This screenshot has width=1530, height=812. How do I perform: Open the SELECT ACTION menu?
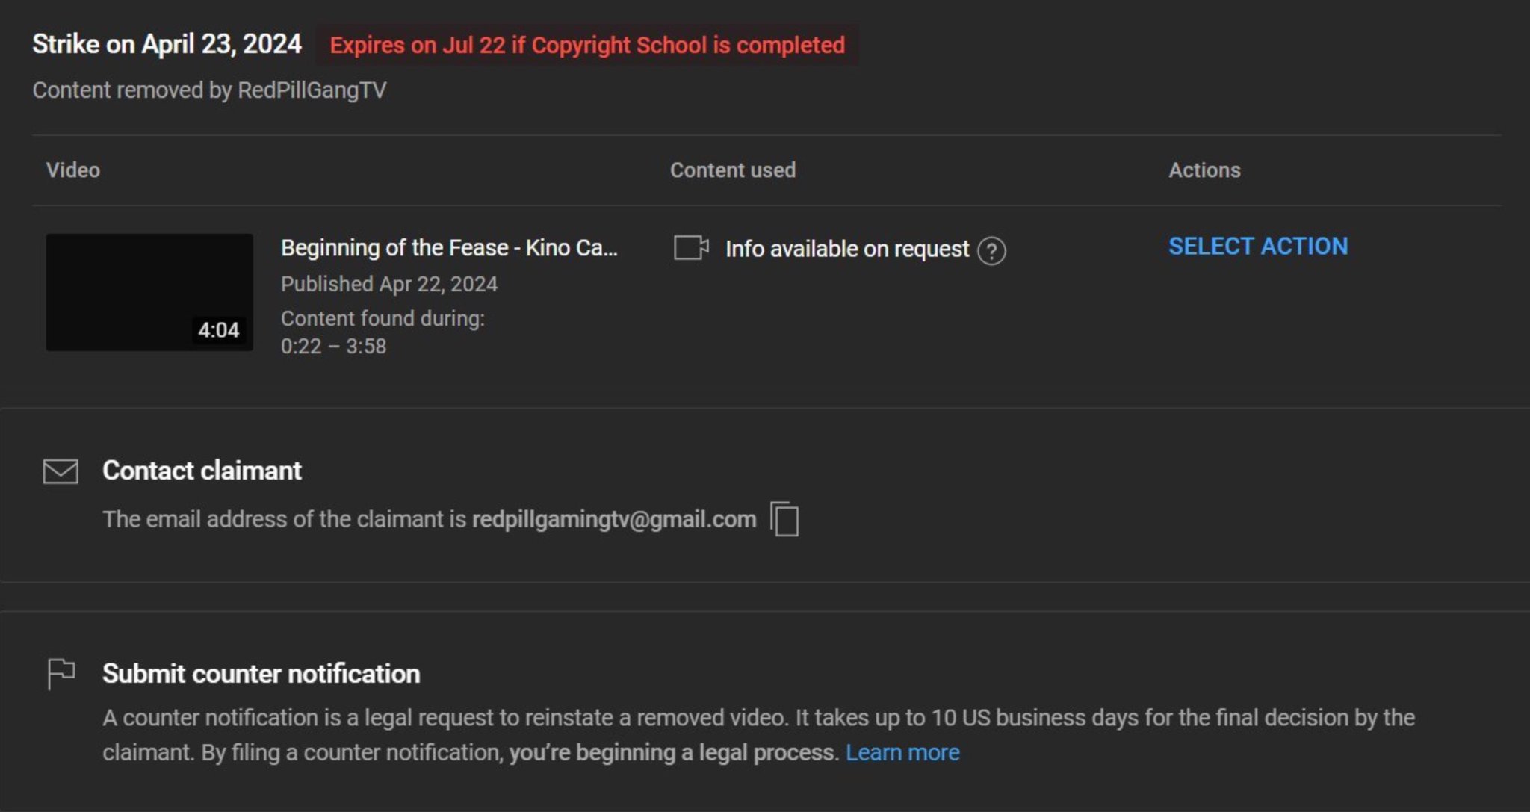(1258, 247)
